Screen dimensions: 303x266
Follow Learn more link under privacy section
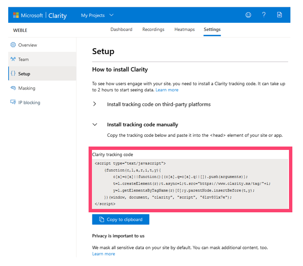pyautogui.click(x=104, y=254)
